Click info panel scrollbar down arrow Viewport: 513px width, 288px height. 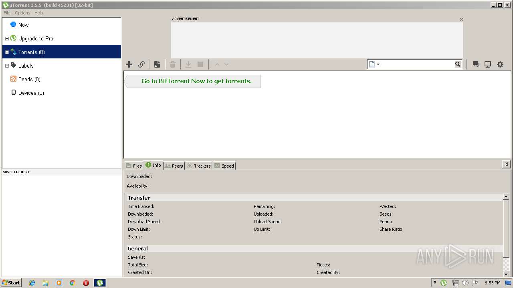[x=506, y=274]
